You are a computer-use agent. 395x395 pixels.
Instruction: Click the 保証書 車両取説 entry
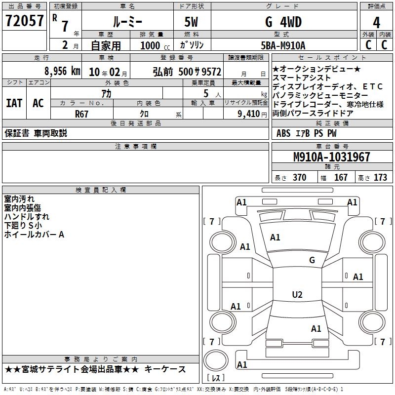36,133
